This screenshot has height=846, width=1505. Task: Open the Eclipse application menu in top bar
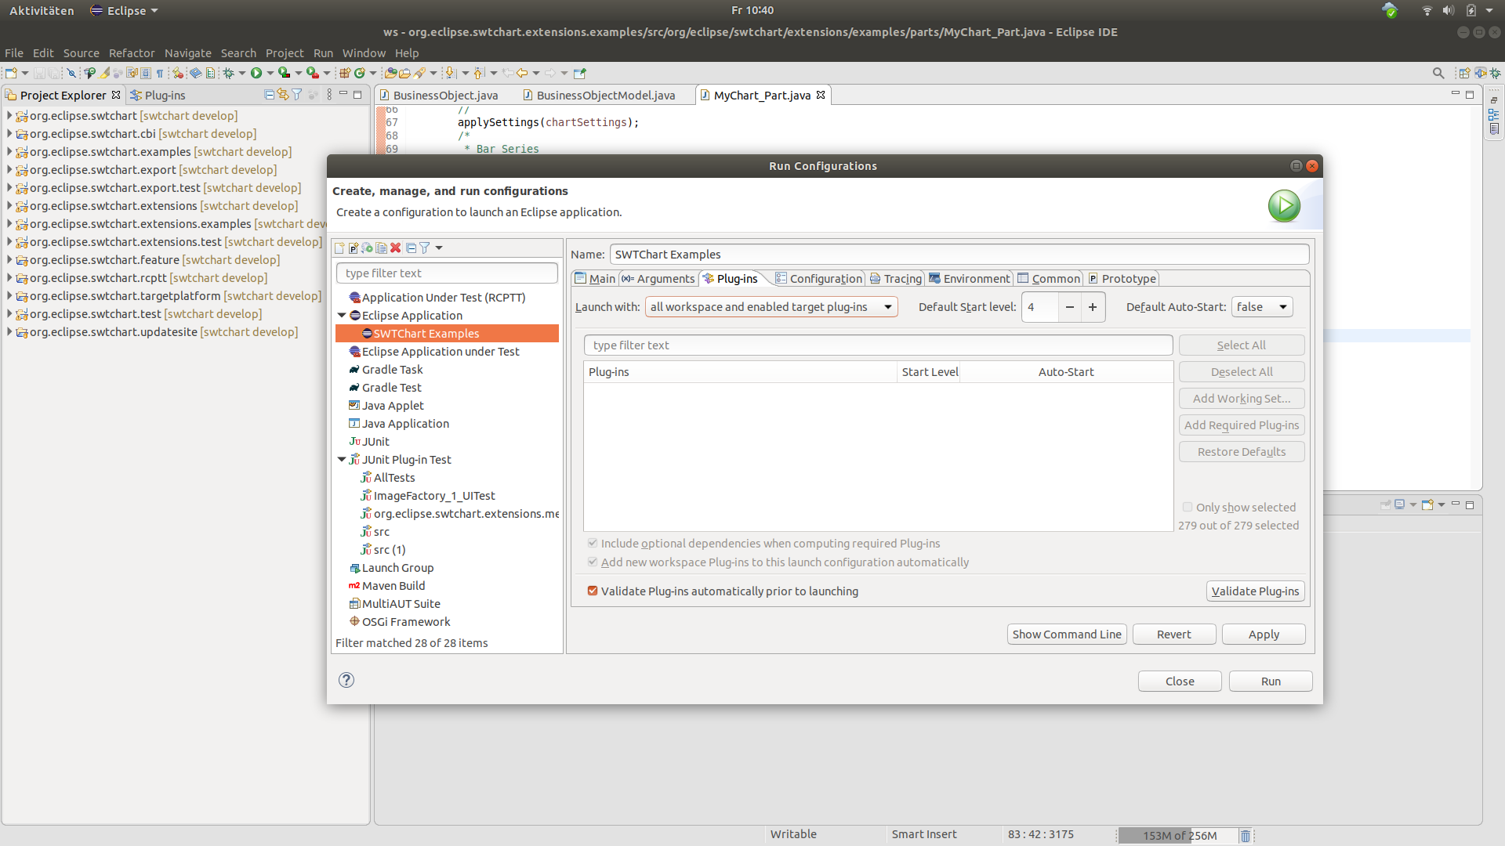pos(124,10)
